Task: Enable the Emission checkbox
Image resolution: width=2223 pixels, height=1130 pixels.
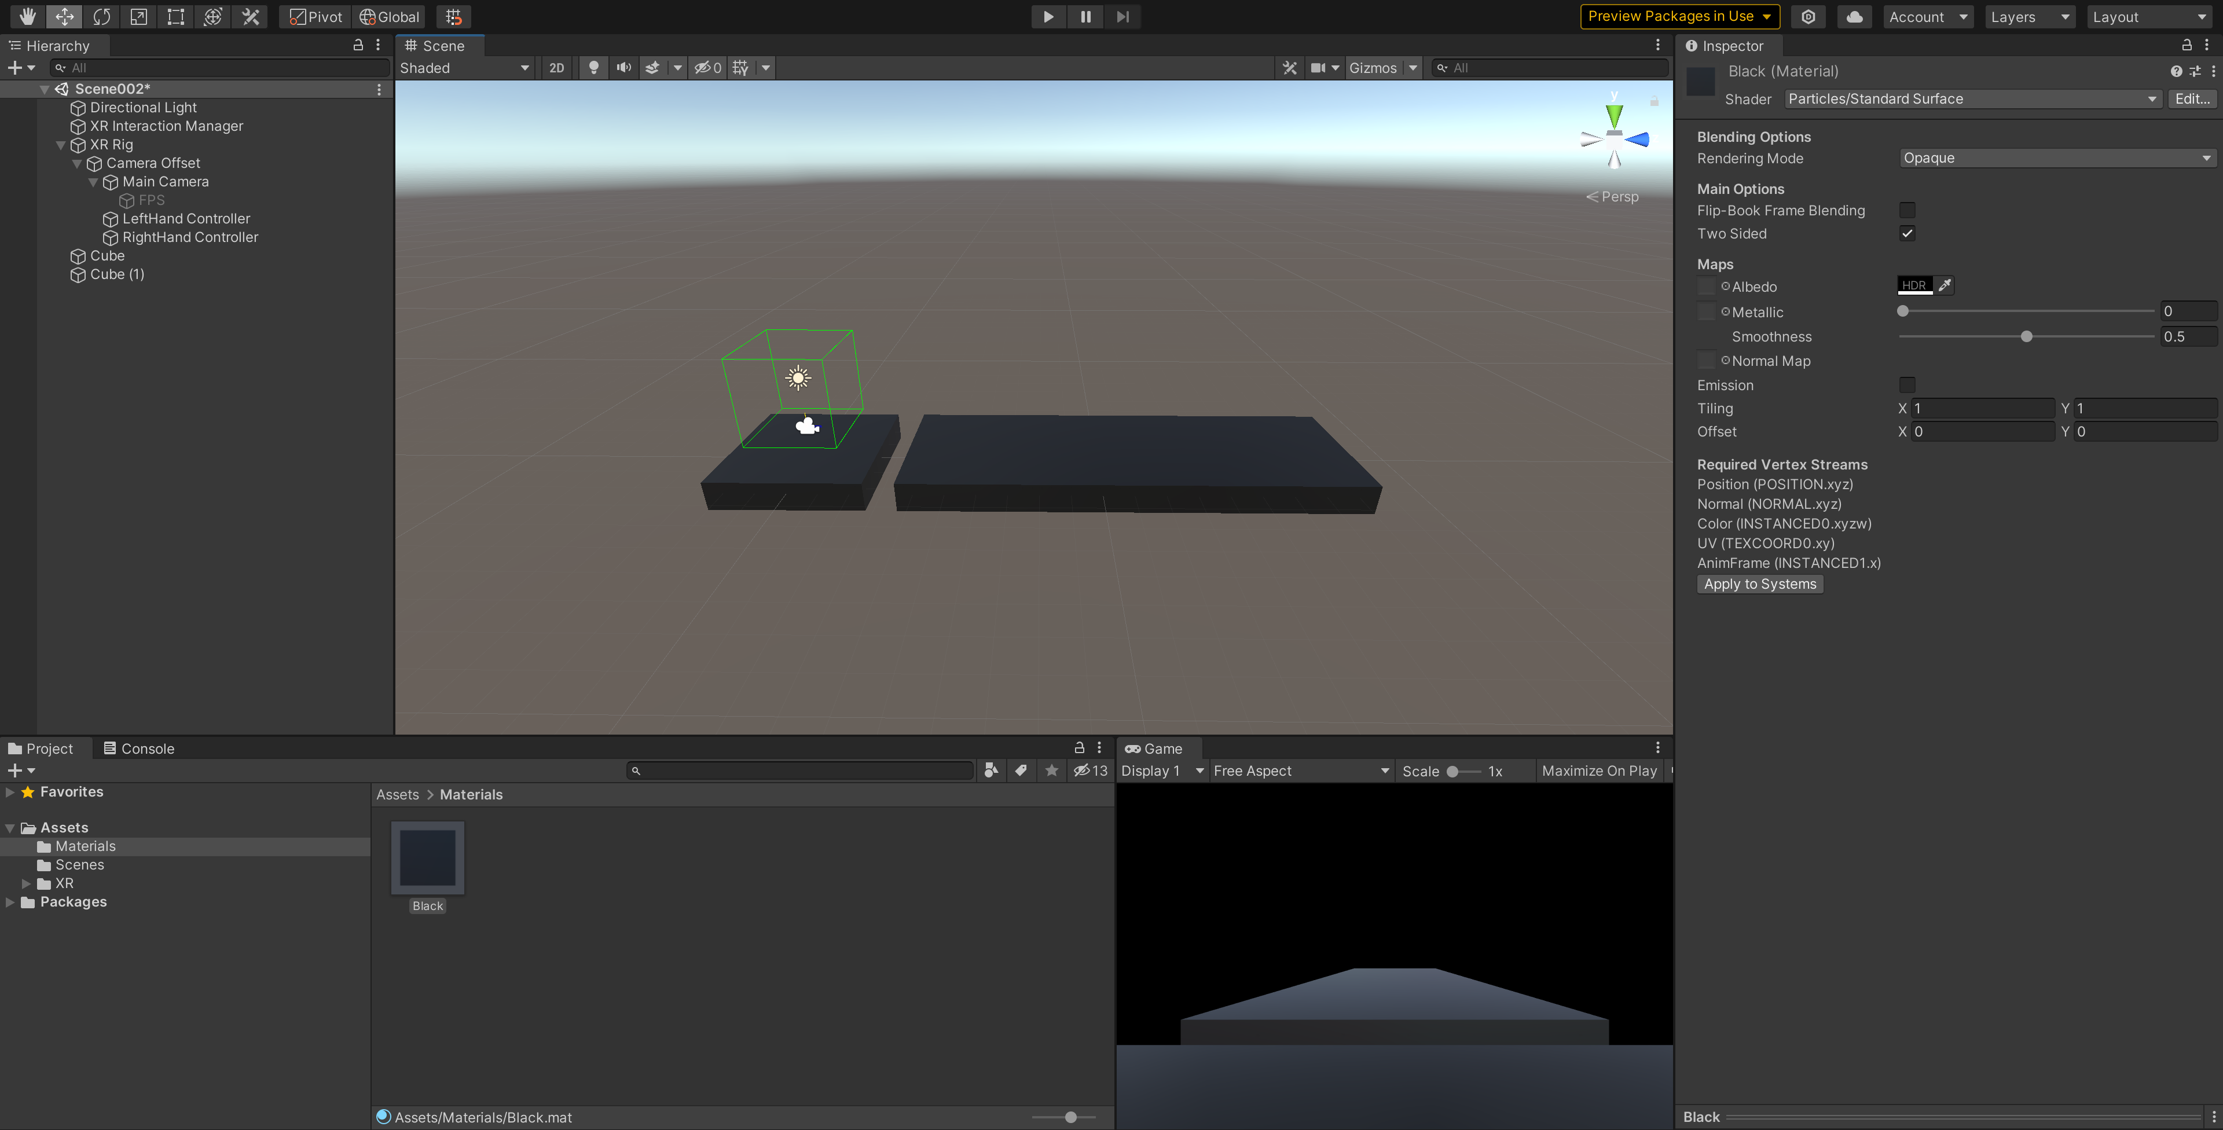Action: 1907,384
